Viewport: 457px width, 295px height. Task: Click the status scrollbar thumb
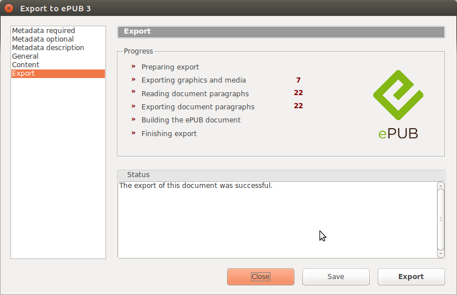point(440,219)
